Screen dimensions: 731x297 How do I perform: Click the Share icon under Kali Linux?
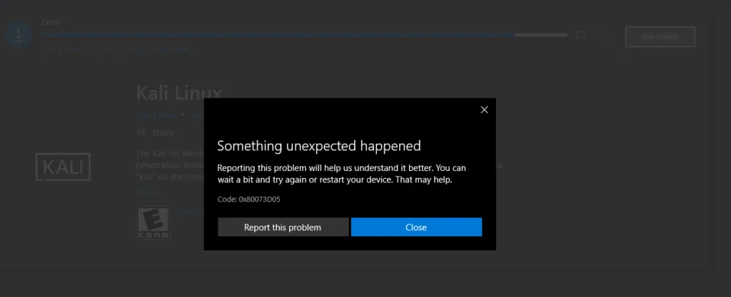coord(141,132)
